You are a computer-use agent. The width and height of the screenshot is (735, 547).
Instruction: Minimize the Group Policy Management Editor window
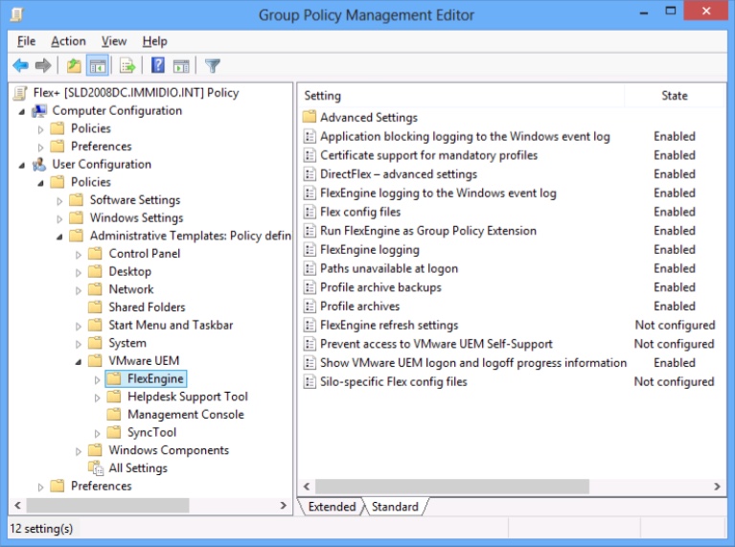644,11
